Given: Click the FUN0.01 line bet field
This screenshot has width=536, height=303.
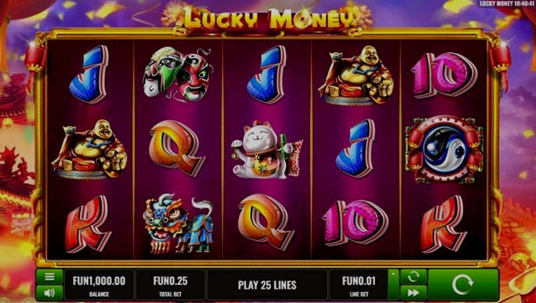Looking at the screenshot, I should [358, 284].
